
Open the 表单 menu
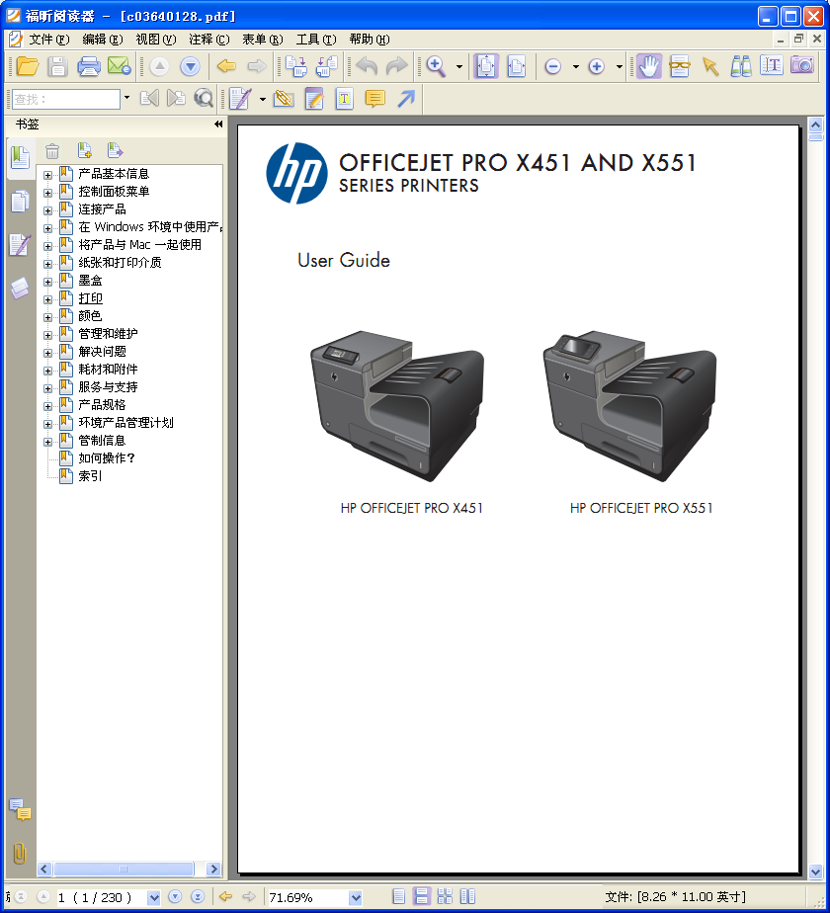pyautogui.click(x=263, y=39)
